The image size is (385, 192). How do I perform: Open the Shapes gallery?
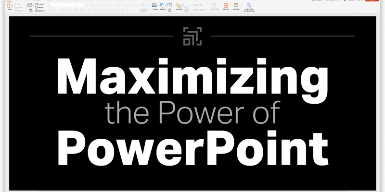coord(162,6)
